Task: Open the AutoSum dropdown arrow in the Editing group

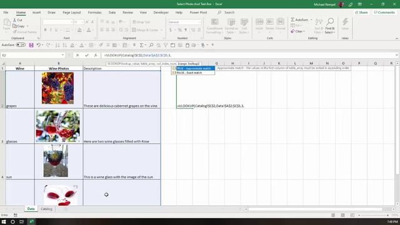Action: click(311, 19)
